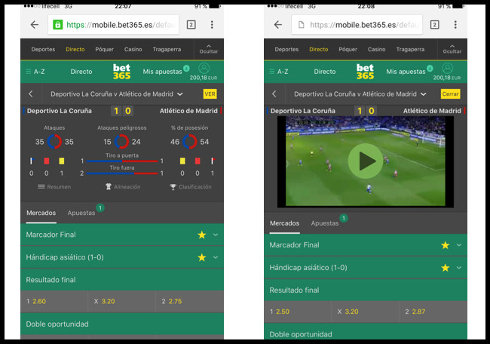Toggle favorite star for Hándicap asiático, left phone
This screenshot has width=490, height=344.
pyautogui.click(x=202, y=257)
